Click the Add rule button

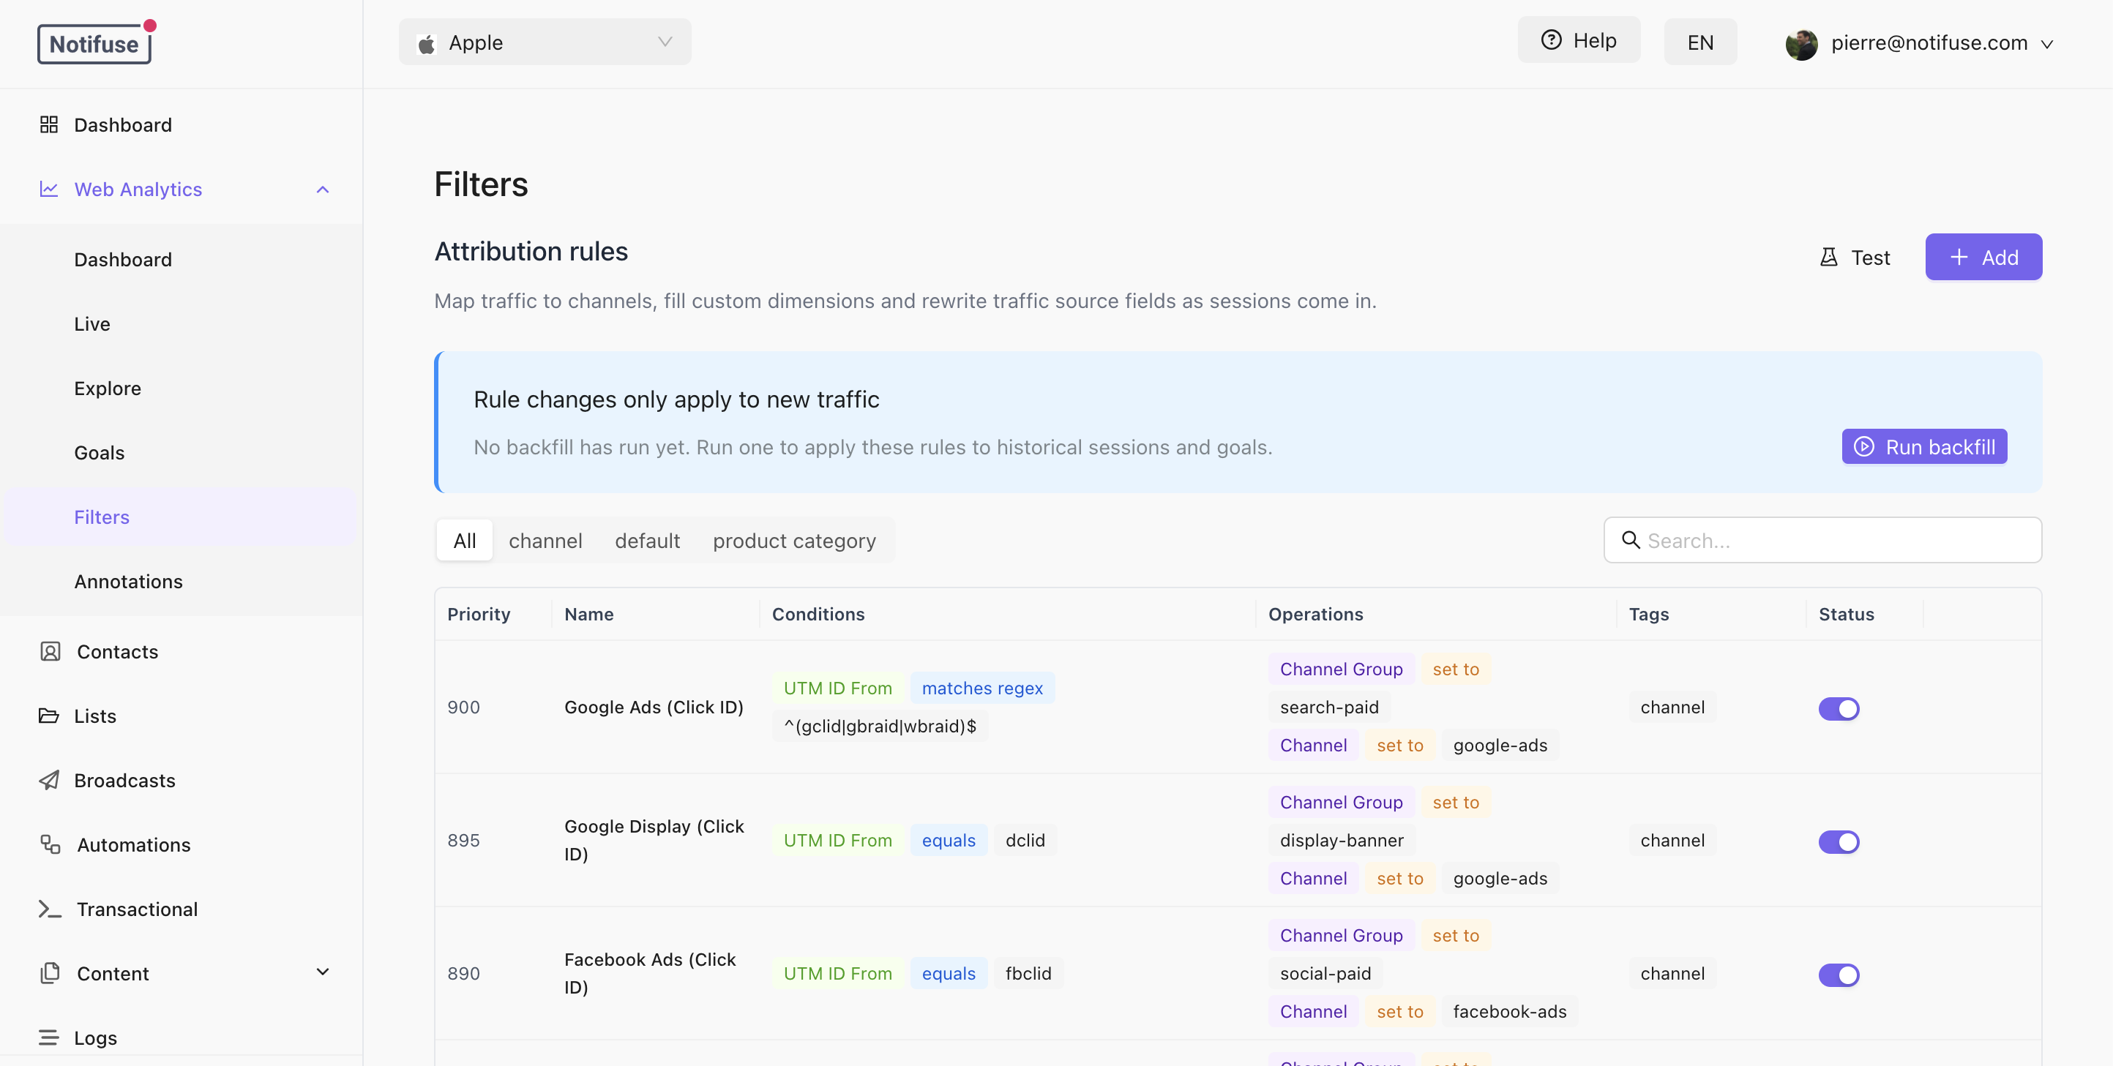pyautogui.click(x=1983, y=258)
